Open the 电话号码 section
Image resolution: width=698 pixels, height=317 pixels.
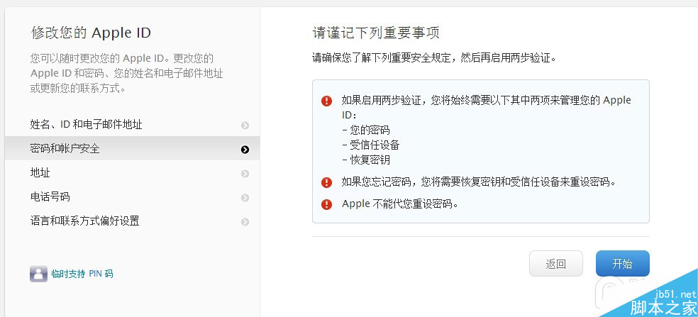click(50, 197)
